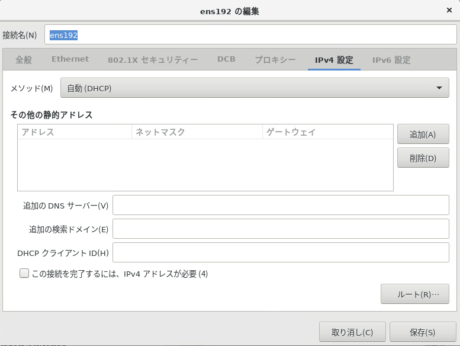Open the メソッド dropdown showing 自動 (DHCP)
The image size is (460, 346).
(255, 88)
